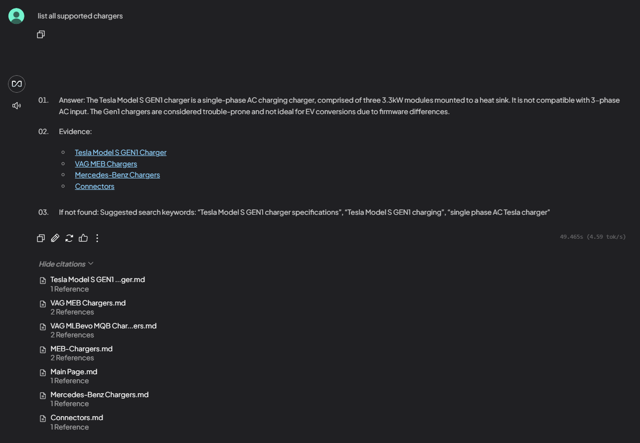
Task: Edit the assistant response with pencil icon
Action: click(x=55, y=238)
